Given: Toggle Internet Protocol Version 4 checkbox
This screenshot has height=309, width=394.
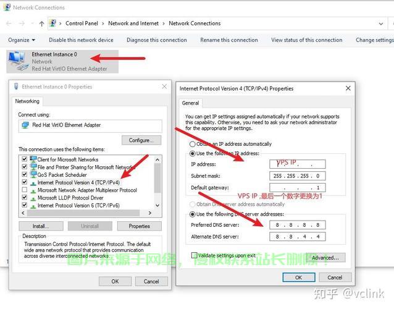Looking at the screenshot, I should click(24, 182).
